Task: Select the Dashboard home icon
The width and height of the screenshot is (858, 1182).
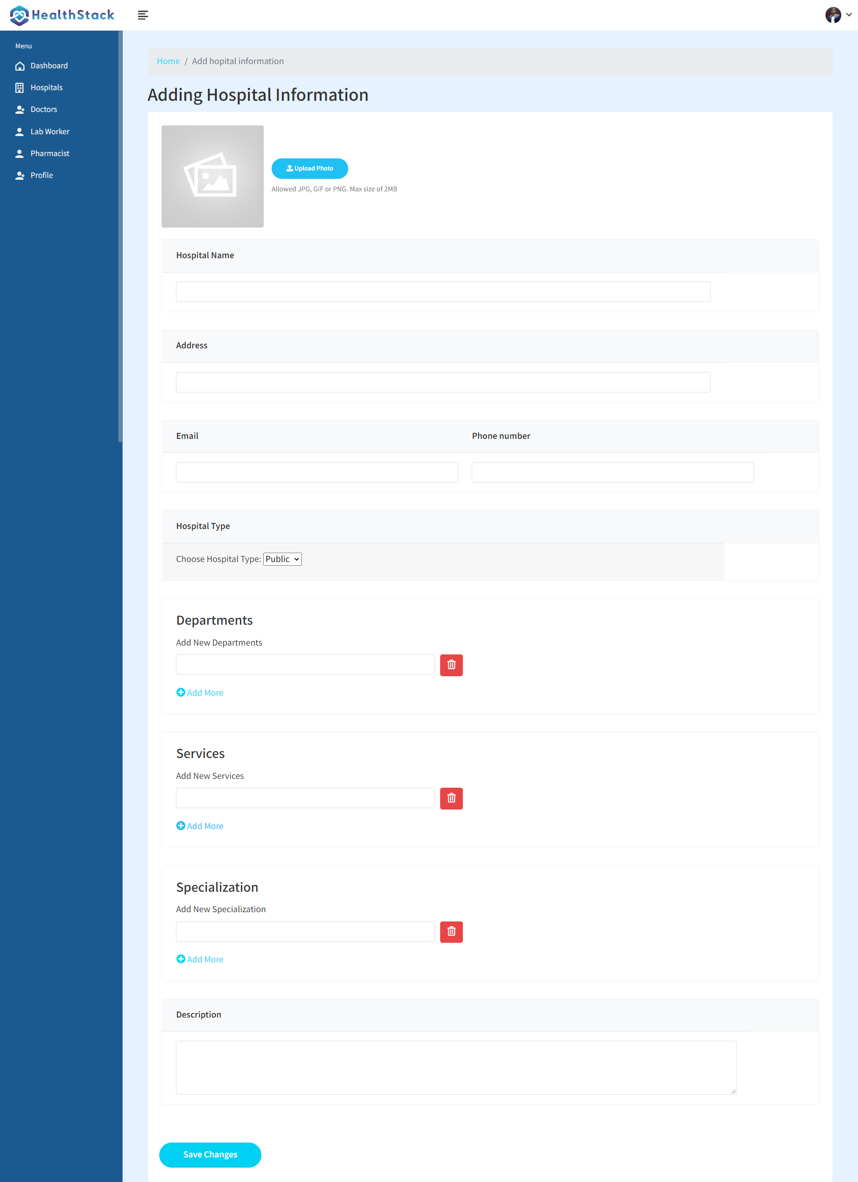Action: (x=19, y=65)
